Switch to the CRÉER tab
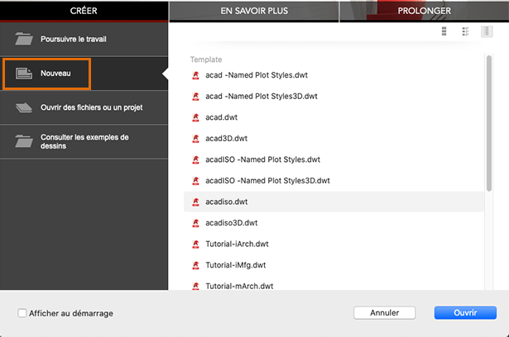The image size is (509, 337). click(84, 11)
